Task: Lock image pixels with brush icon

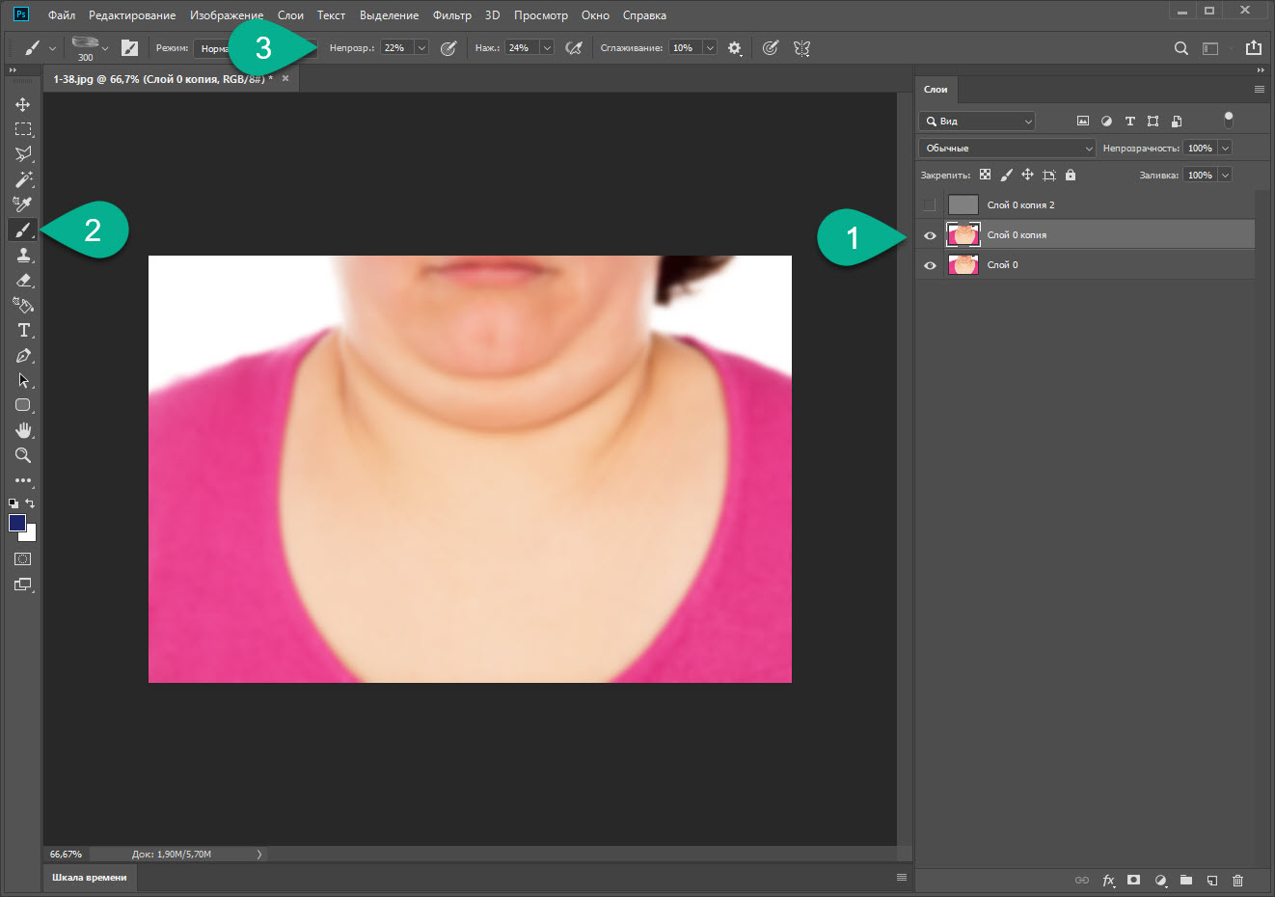Action: (1006, 175)
